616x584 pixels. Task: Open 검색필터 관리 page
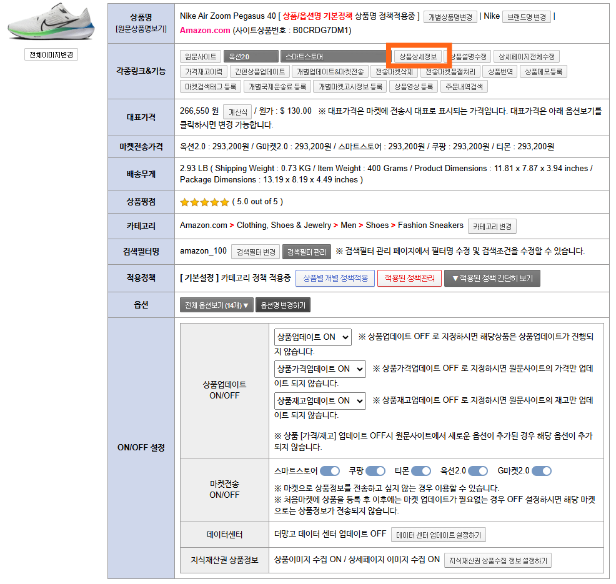306,252
